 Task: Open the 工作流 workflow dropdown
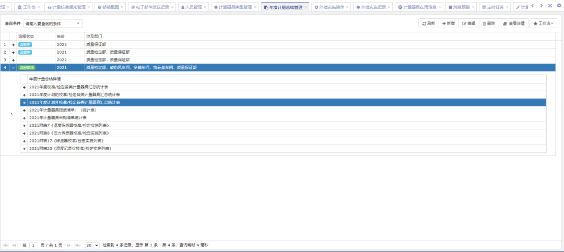point(544,23)
